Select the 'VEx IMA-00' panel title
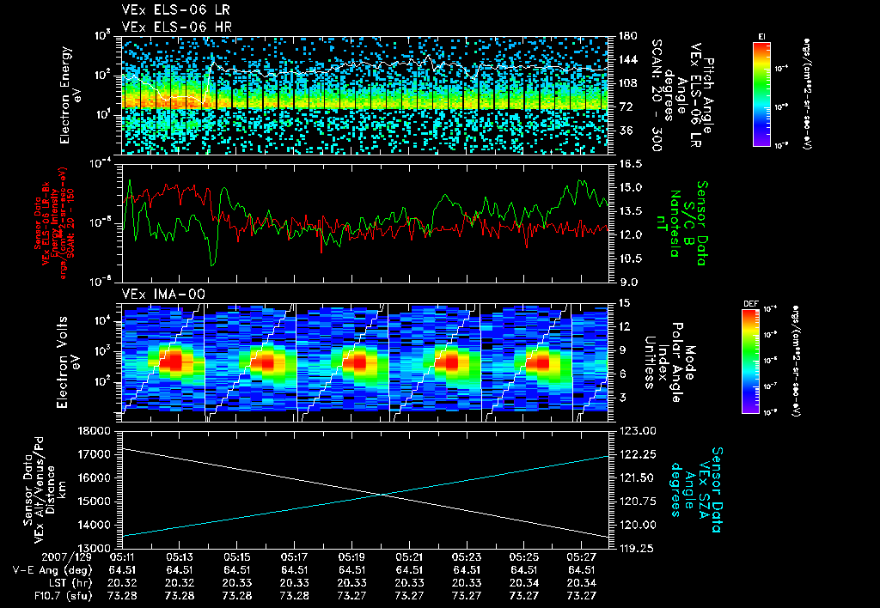This screenshot has height=608, width=880. click(163, 294)
